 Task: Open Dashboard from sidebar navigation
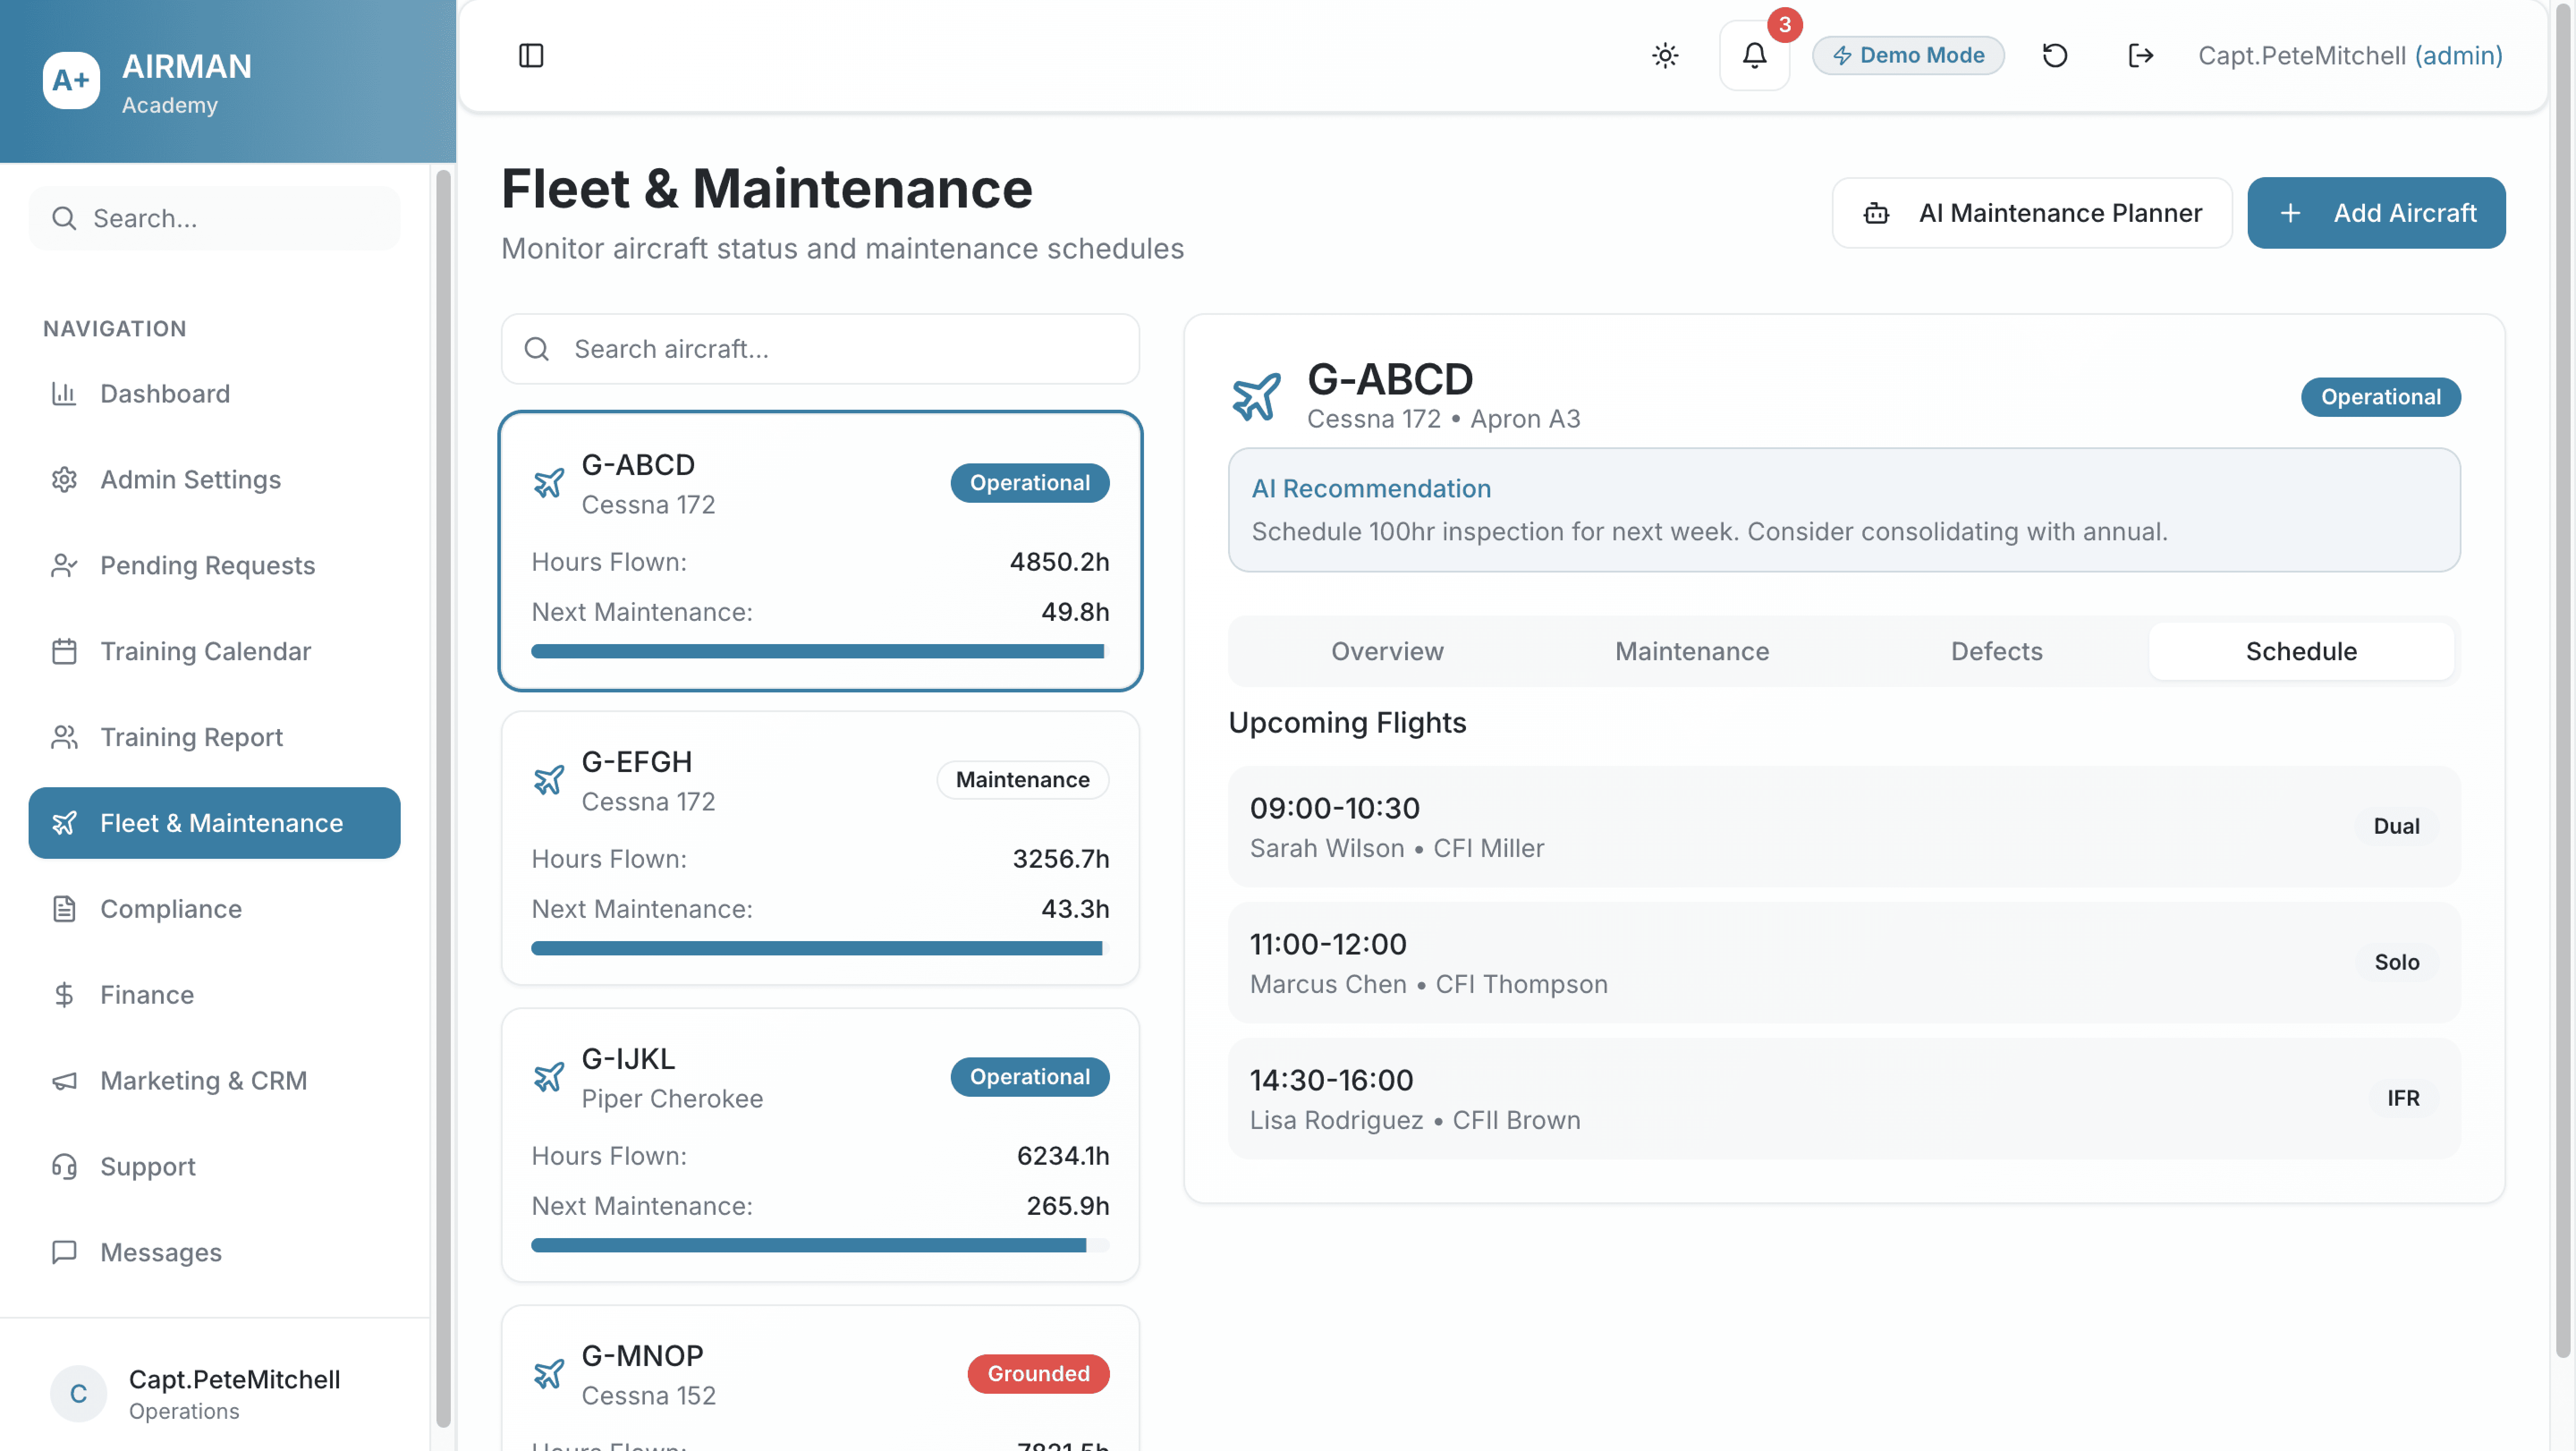pos(165,394)
